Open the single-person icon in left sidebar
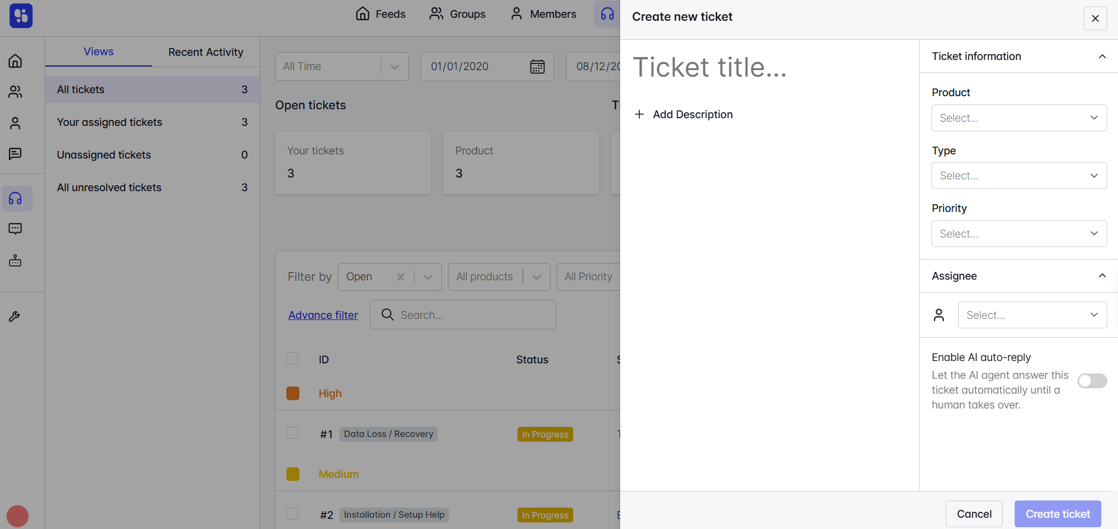 pos(15,123)
